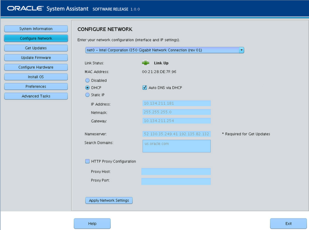This screenshot has height=230, width=309.
Task: Click the Proxy Host input field
Action: coord(176,171)
